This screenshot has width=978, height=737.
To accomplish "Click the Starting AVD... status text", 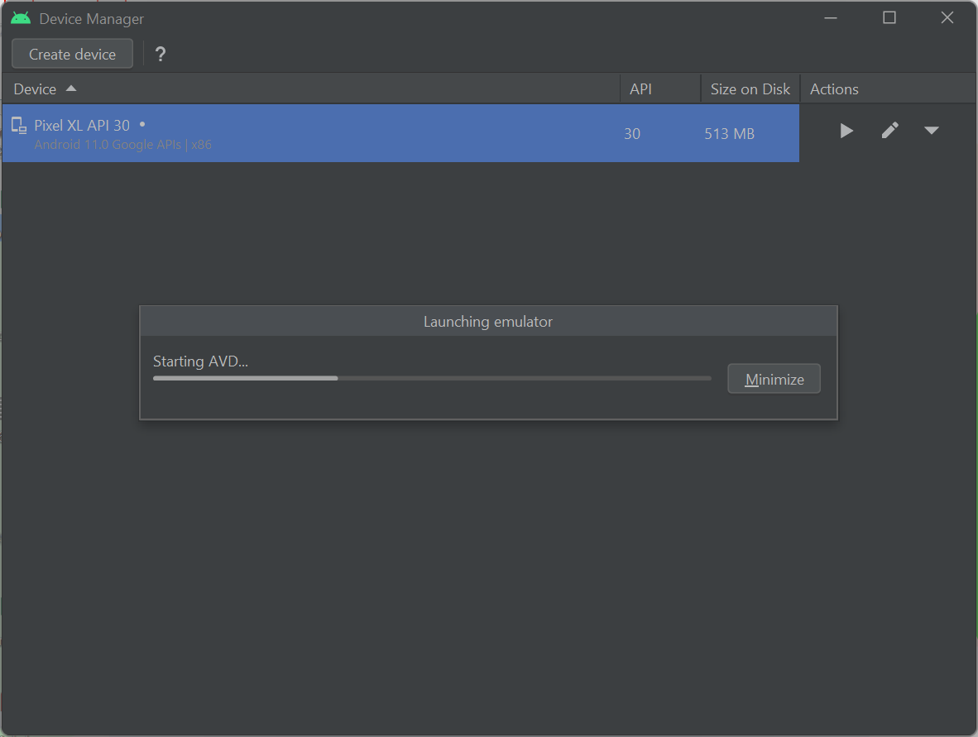I will point(200,361).
